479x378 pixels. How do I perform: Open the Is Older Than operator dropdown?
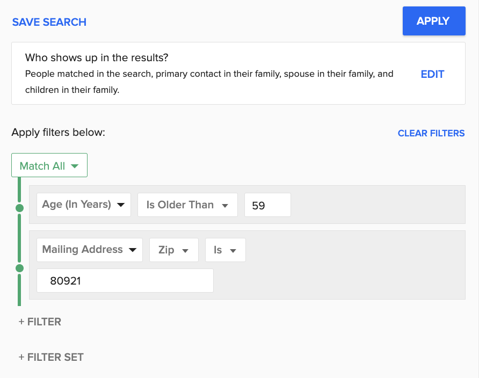187,205
